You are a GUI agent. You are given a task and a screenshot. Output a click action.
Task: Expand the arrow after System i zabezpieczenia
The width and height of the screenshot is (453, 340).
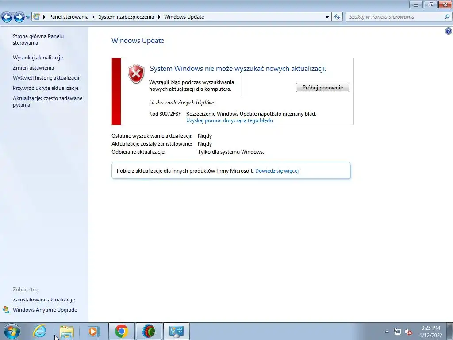[x=159, y=17]
